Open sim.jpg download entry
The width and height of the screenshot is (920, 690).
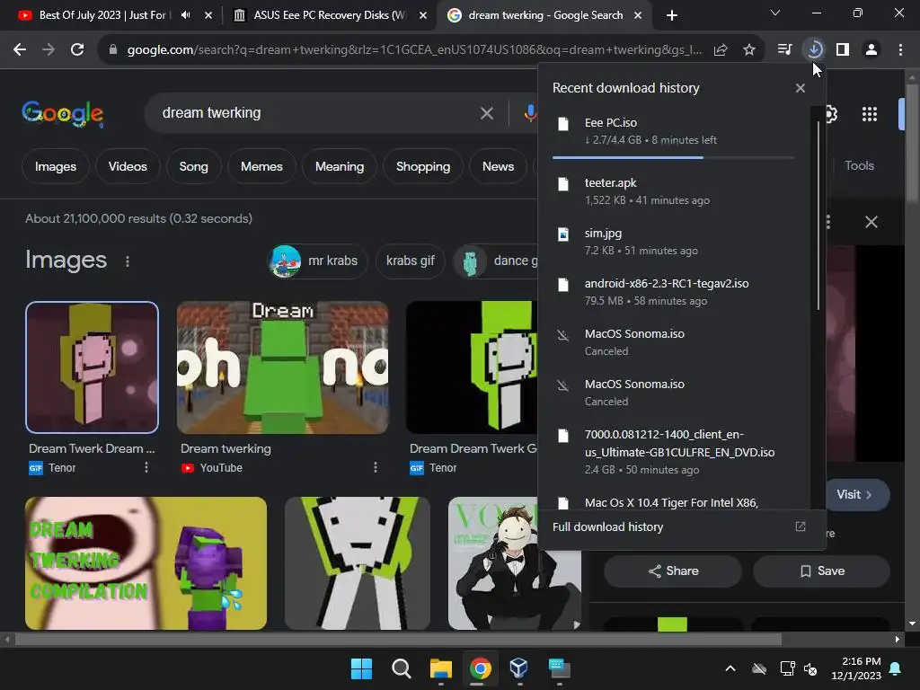(674, 242)
